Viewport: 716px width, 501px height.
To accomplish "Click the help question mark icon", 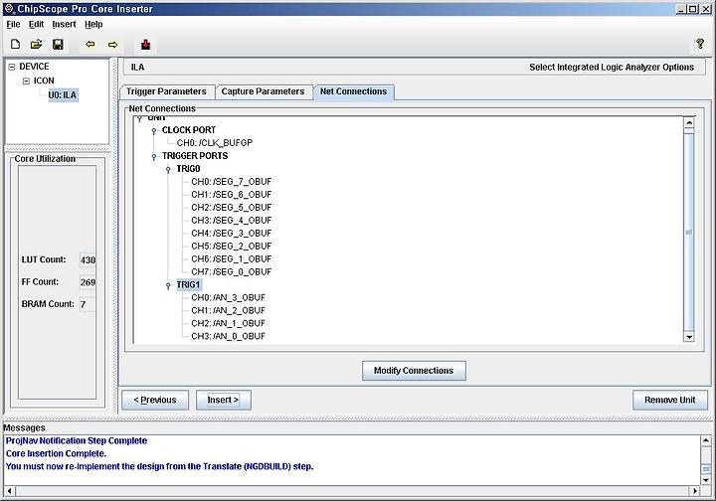I will (x=699, y=44).
